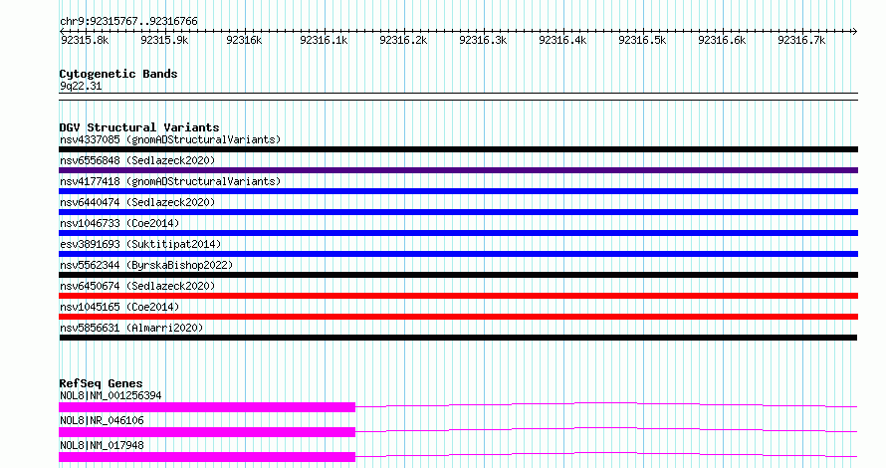The width and height of the screenshot is (886, 468).
Task: Open the NOL8|NM_017948 transcript label
Action: pyautogui.click(x=102, y=445)
